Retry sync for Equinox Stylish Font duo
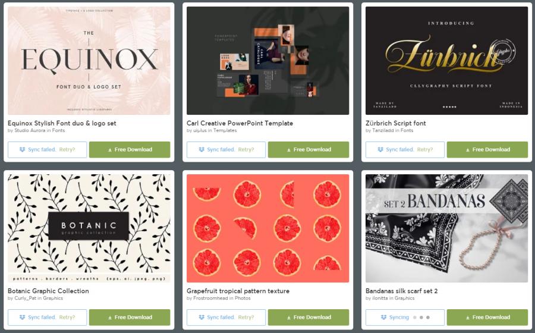Screen dimensions: 535x333 (67, 149)
